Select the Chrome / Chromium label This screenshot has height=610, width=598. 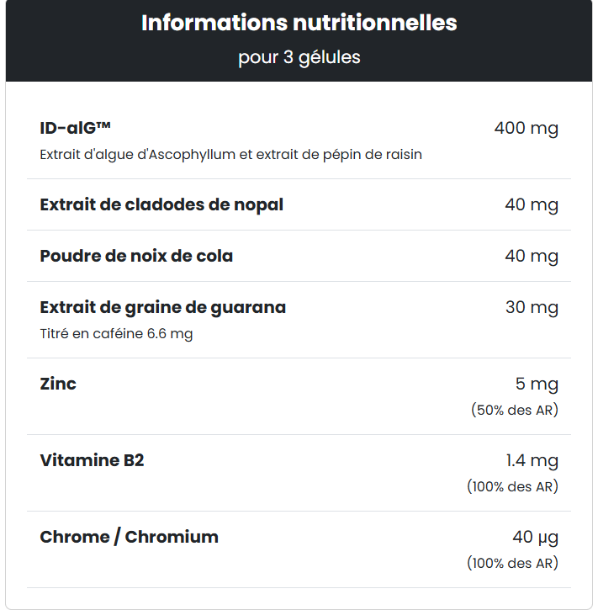click(129, 538)
